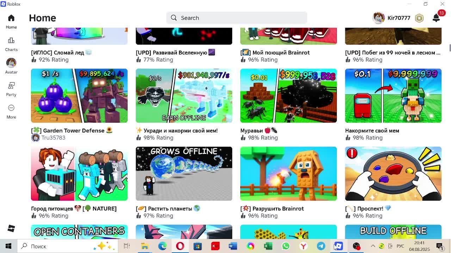451x253 pixels.
Task: Click the Накормите свой мем title
Action: pos(372,130)
